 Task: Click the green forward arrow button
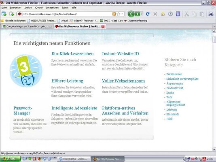[138, 14]
